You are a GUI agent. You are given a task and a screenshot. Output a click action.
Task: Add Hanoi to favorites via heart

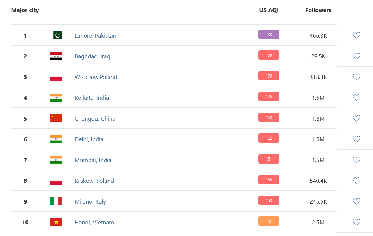click(356, 222)
